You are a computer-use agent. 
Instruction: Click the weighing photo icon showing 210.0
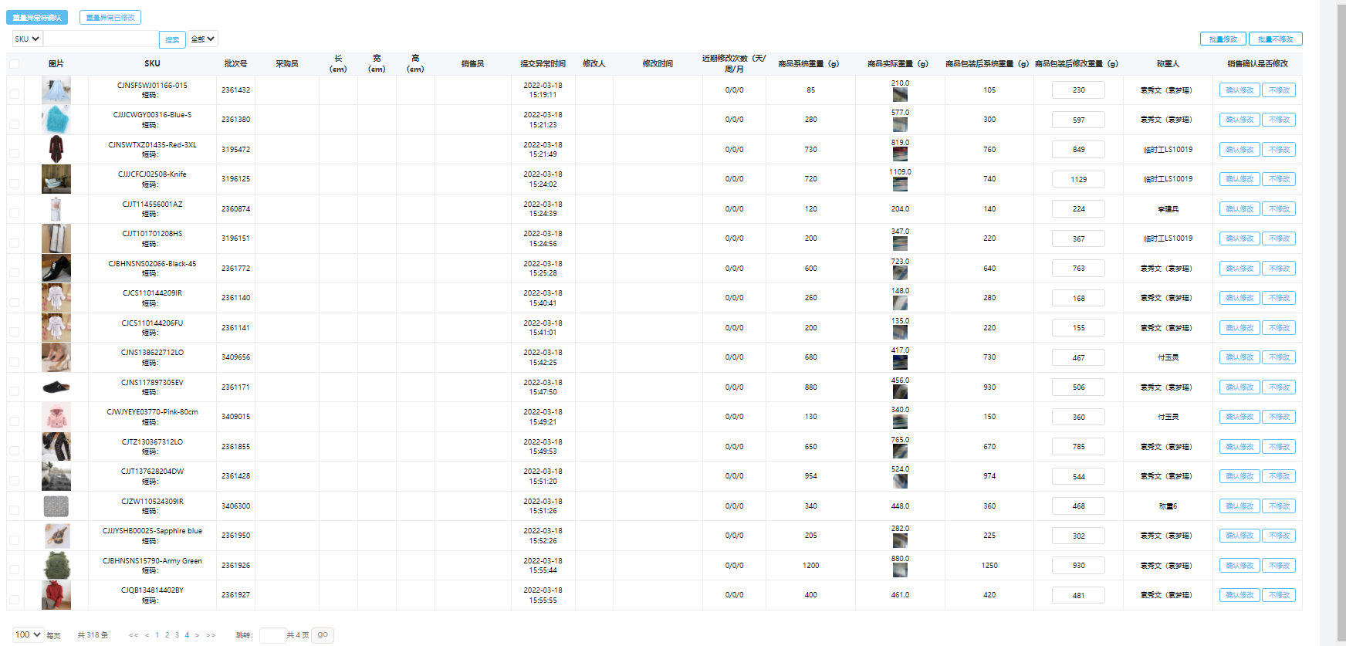pos(900,95)
